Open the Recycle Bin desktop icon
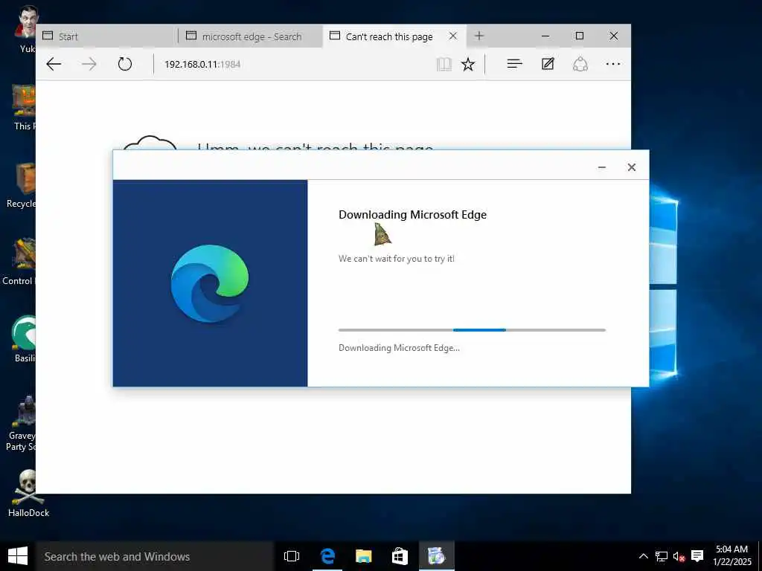This screenshot has width=762, height=571. tap(22, 184)
